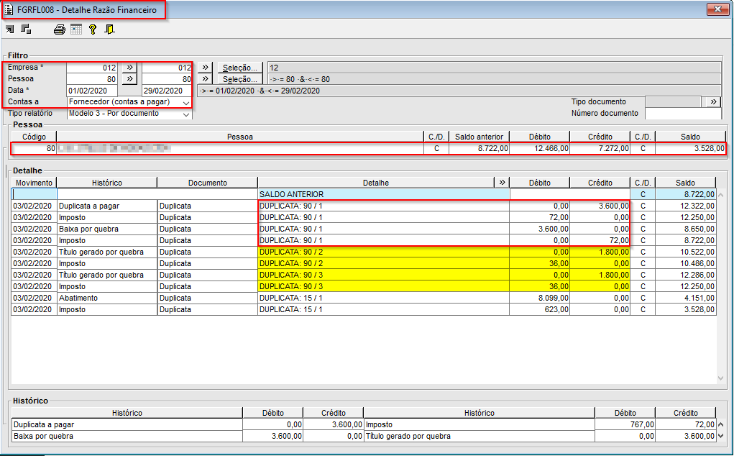Click the Pessoa row Saldo 3.528,00

point(690,148)
